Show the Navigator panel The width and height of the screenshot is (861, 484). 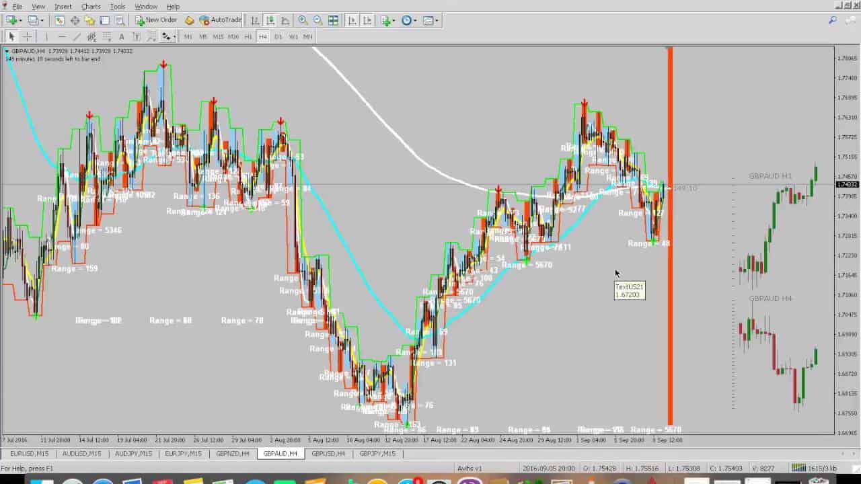point(89,20)
